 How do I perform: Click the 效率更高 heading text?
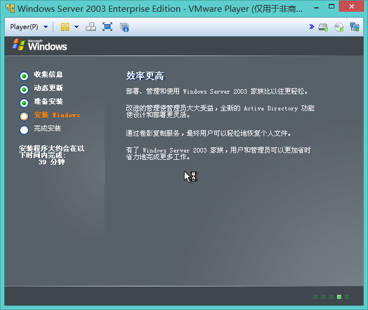click(145, 76)
